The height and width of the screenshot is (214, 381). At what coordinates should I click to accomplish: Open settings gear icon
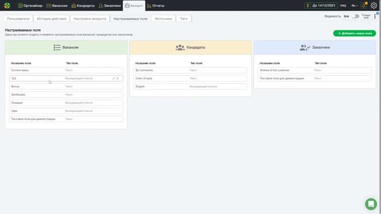(374, 5)
